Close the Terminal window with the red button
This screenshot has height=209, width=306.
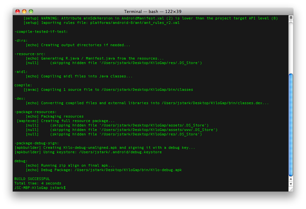pos(18,11)
